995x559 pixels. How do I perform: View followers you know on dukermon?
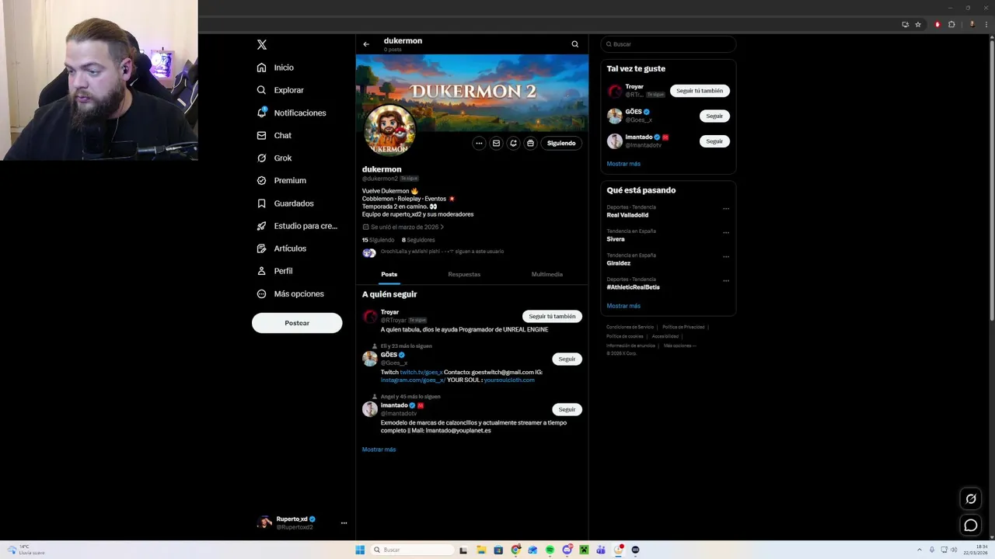click(x=433, y=252)
